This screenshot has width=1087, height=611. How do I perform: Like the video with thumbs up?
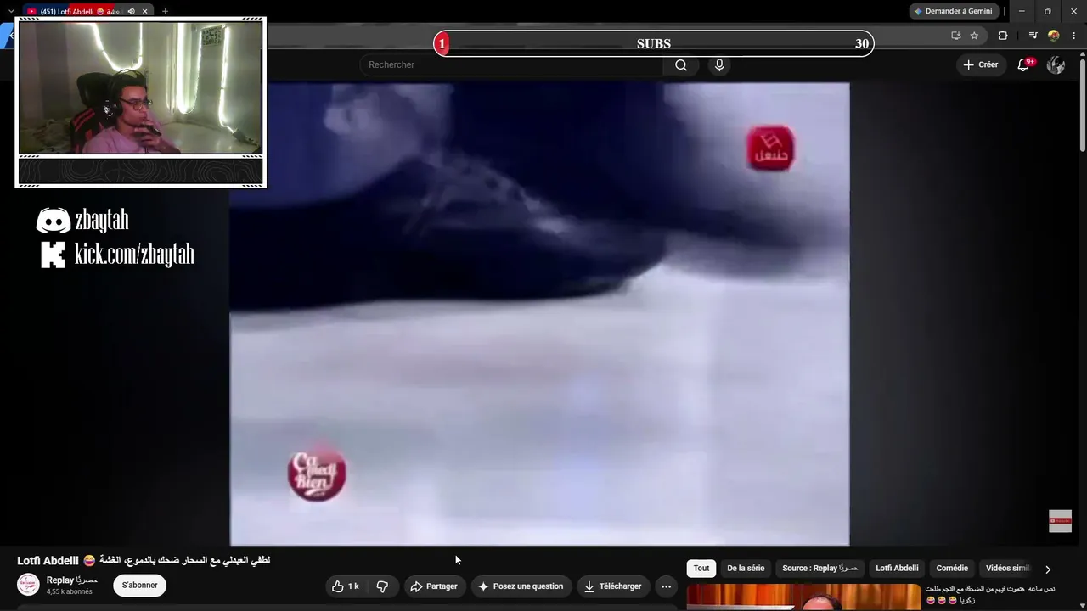click(346, 586)
